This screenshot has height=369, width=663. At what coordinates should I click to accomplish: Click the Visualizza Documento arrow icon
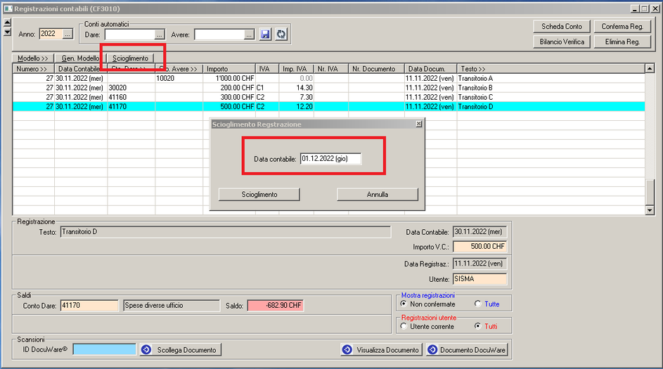347,349
